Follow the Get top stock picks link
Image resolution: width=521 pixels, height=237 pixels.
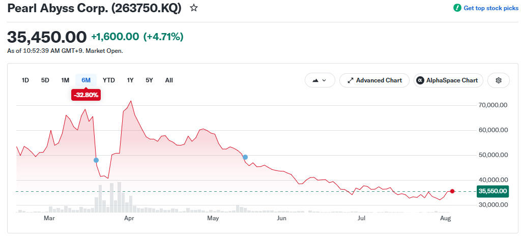tap(491, 8)
